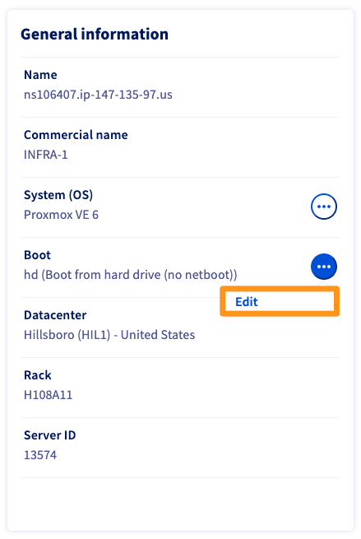Click the United States text in Datacenter
Image resolution: width=361 pixels, height=539 pixels.
tap(158, 335)
